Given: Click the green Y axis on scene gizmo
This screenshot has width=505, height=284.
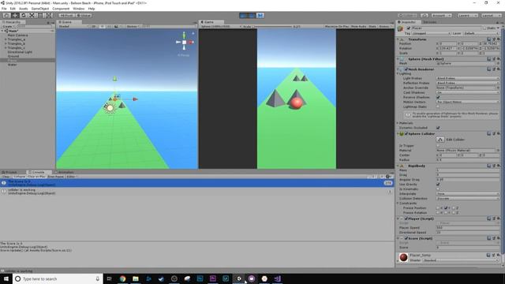Looking at the screenshot, I should click(184, 35).
